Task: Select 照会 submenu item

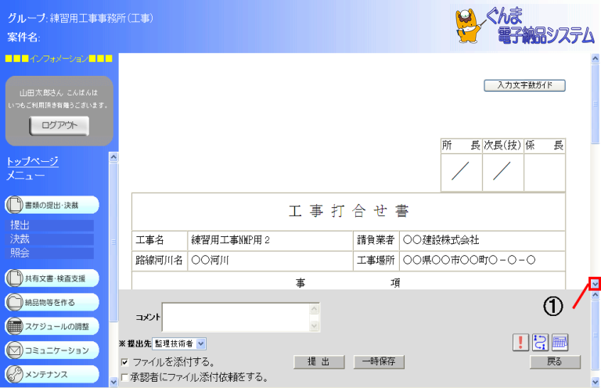Action: pos(50,253)
